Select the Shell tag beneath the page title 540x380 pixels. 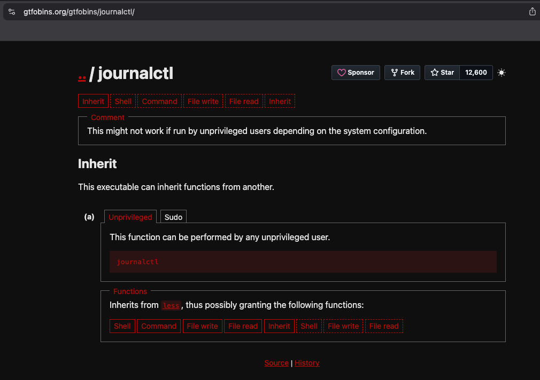(x=123, y=101)
